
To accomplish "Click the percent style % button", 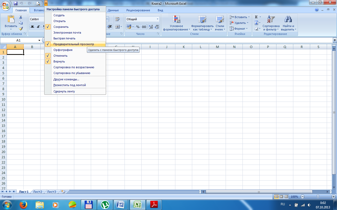I will 138,27.
